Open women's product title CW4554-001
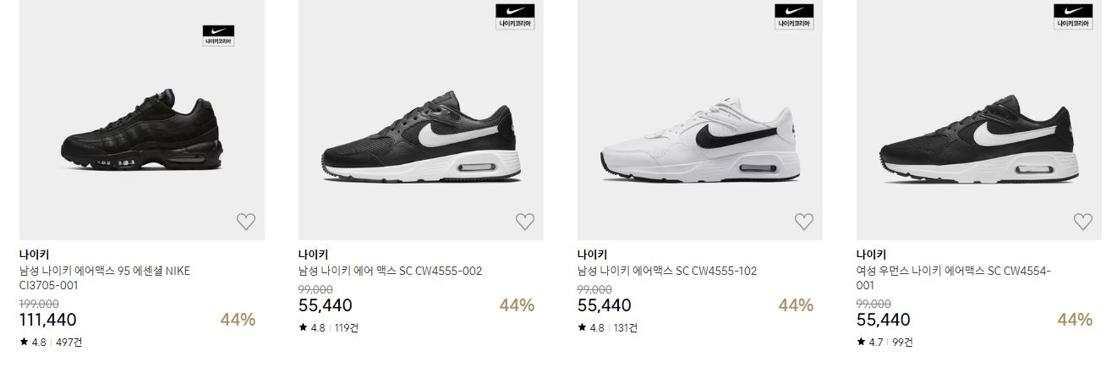The image size is (1106, 373). point(953,278)
